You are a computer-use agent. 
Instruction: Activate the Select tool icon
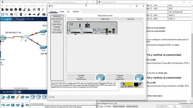2,14
